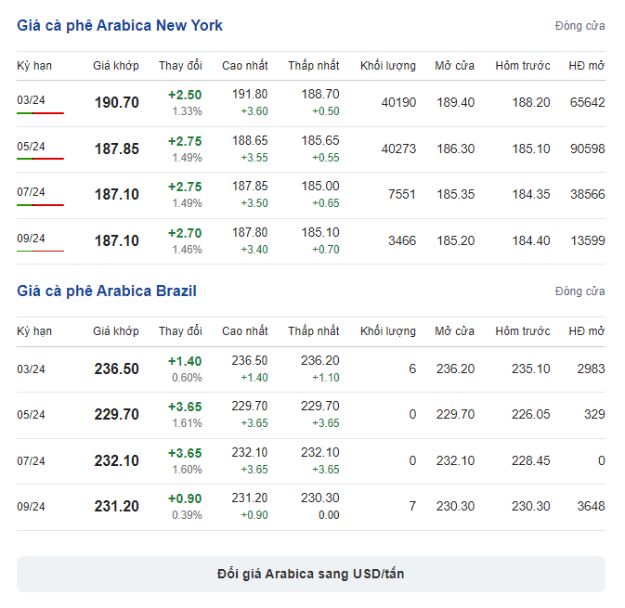Click matched price 190.70

[117, 102]
